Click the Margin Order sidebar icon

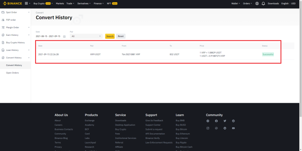tap(3, 27)
